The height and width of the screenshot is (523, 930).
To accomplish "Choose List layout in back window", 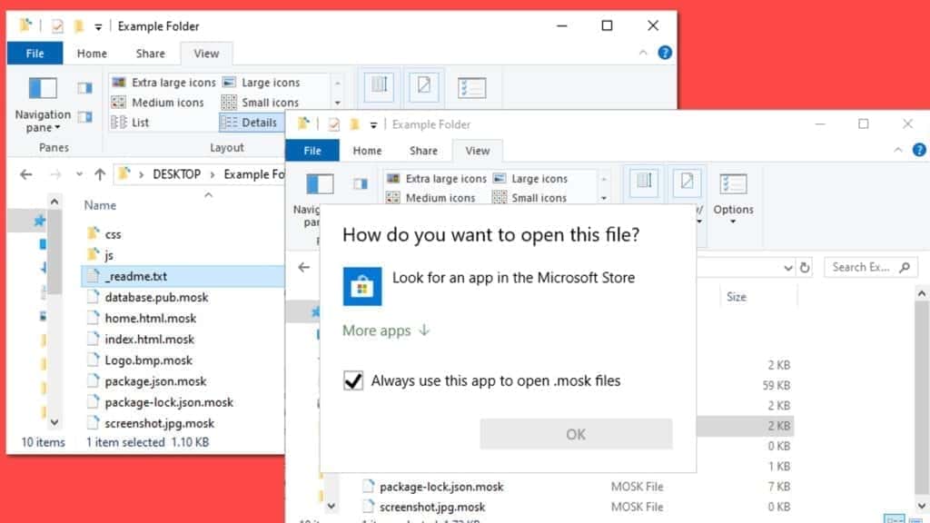I will tap(131, 123).
